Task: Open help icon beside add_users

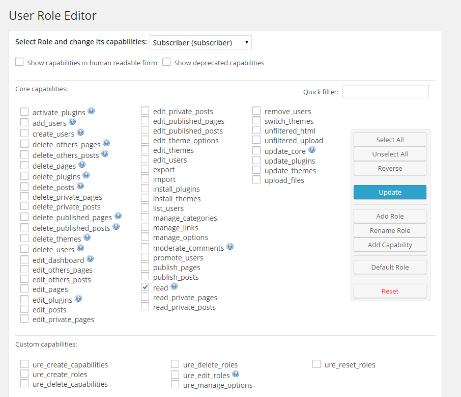Action: pyautogui.click(x=72, y=121)
